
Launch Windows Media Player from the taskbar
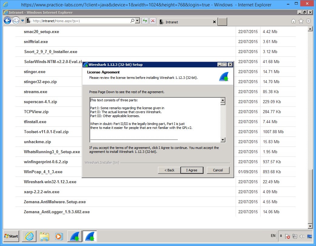[59, 236]
